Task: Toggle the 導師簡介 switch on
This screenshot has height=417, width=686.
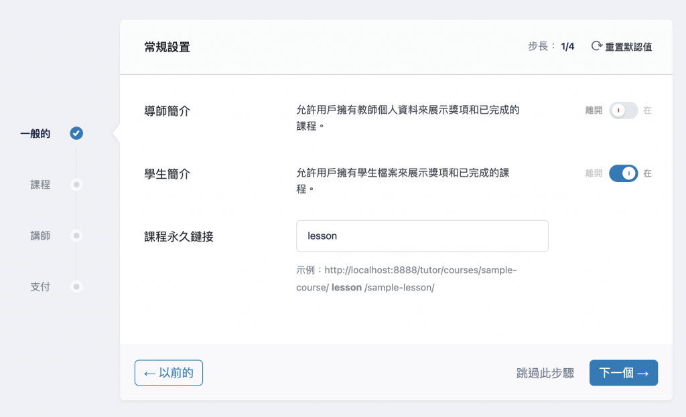Action: [x=623, y=110]
